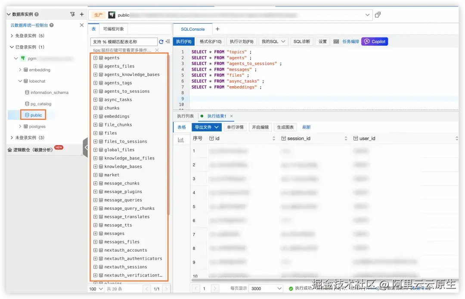Select the 执行结果1 tab
Screen dimensions: 465x299
click(217, 116)
